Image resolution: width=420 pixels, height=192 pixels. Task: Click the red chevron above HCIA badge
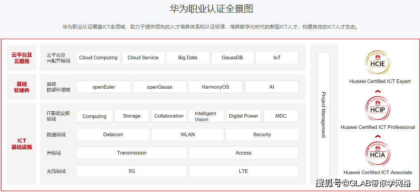tap(378, 137)
